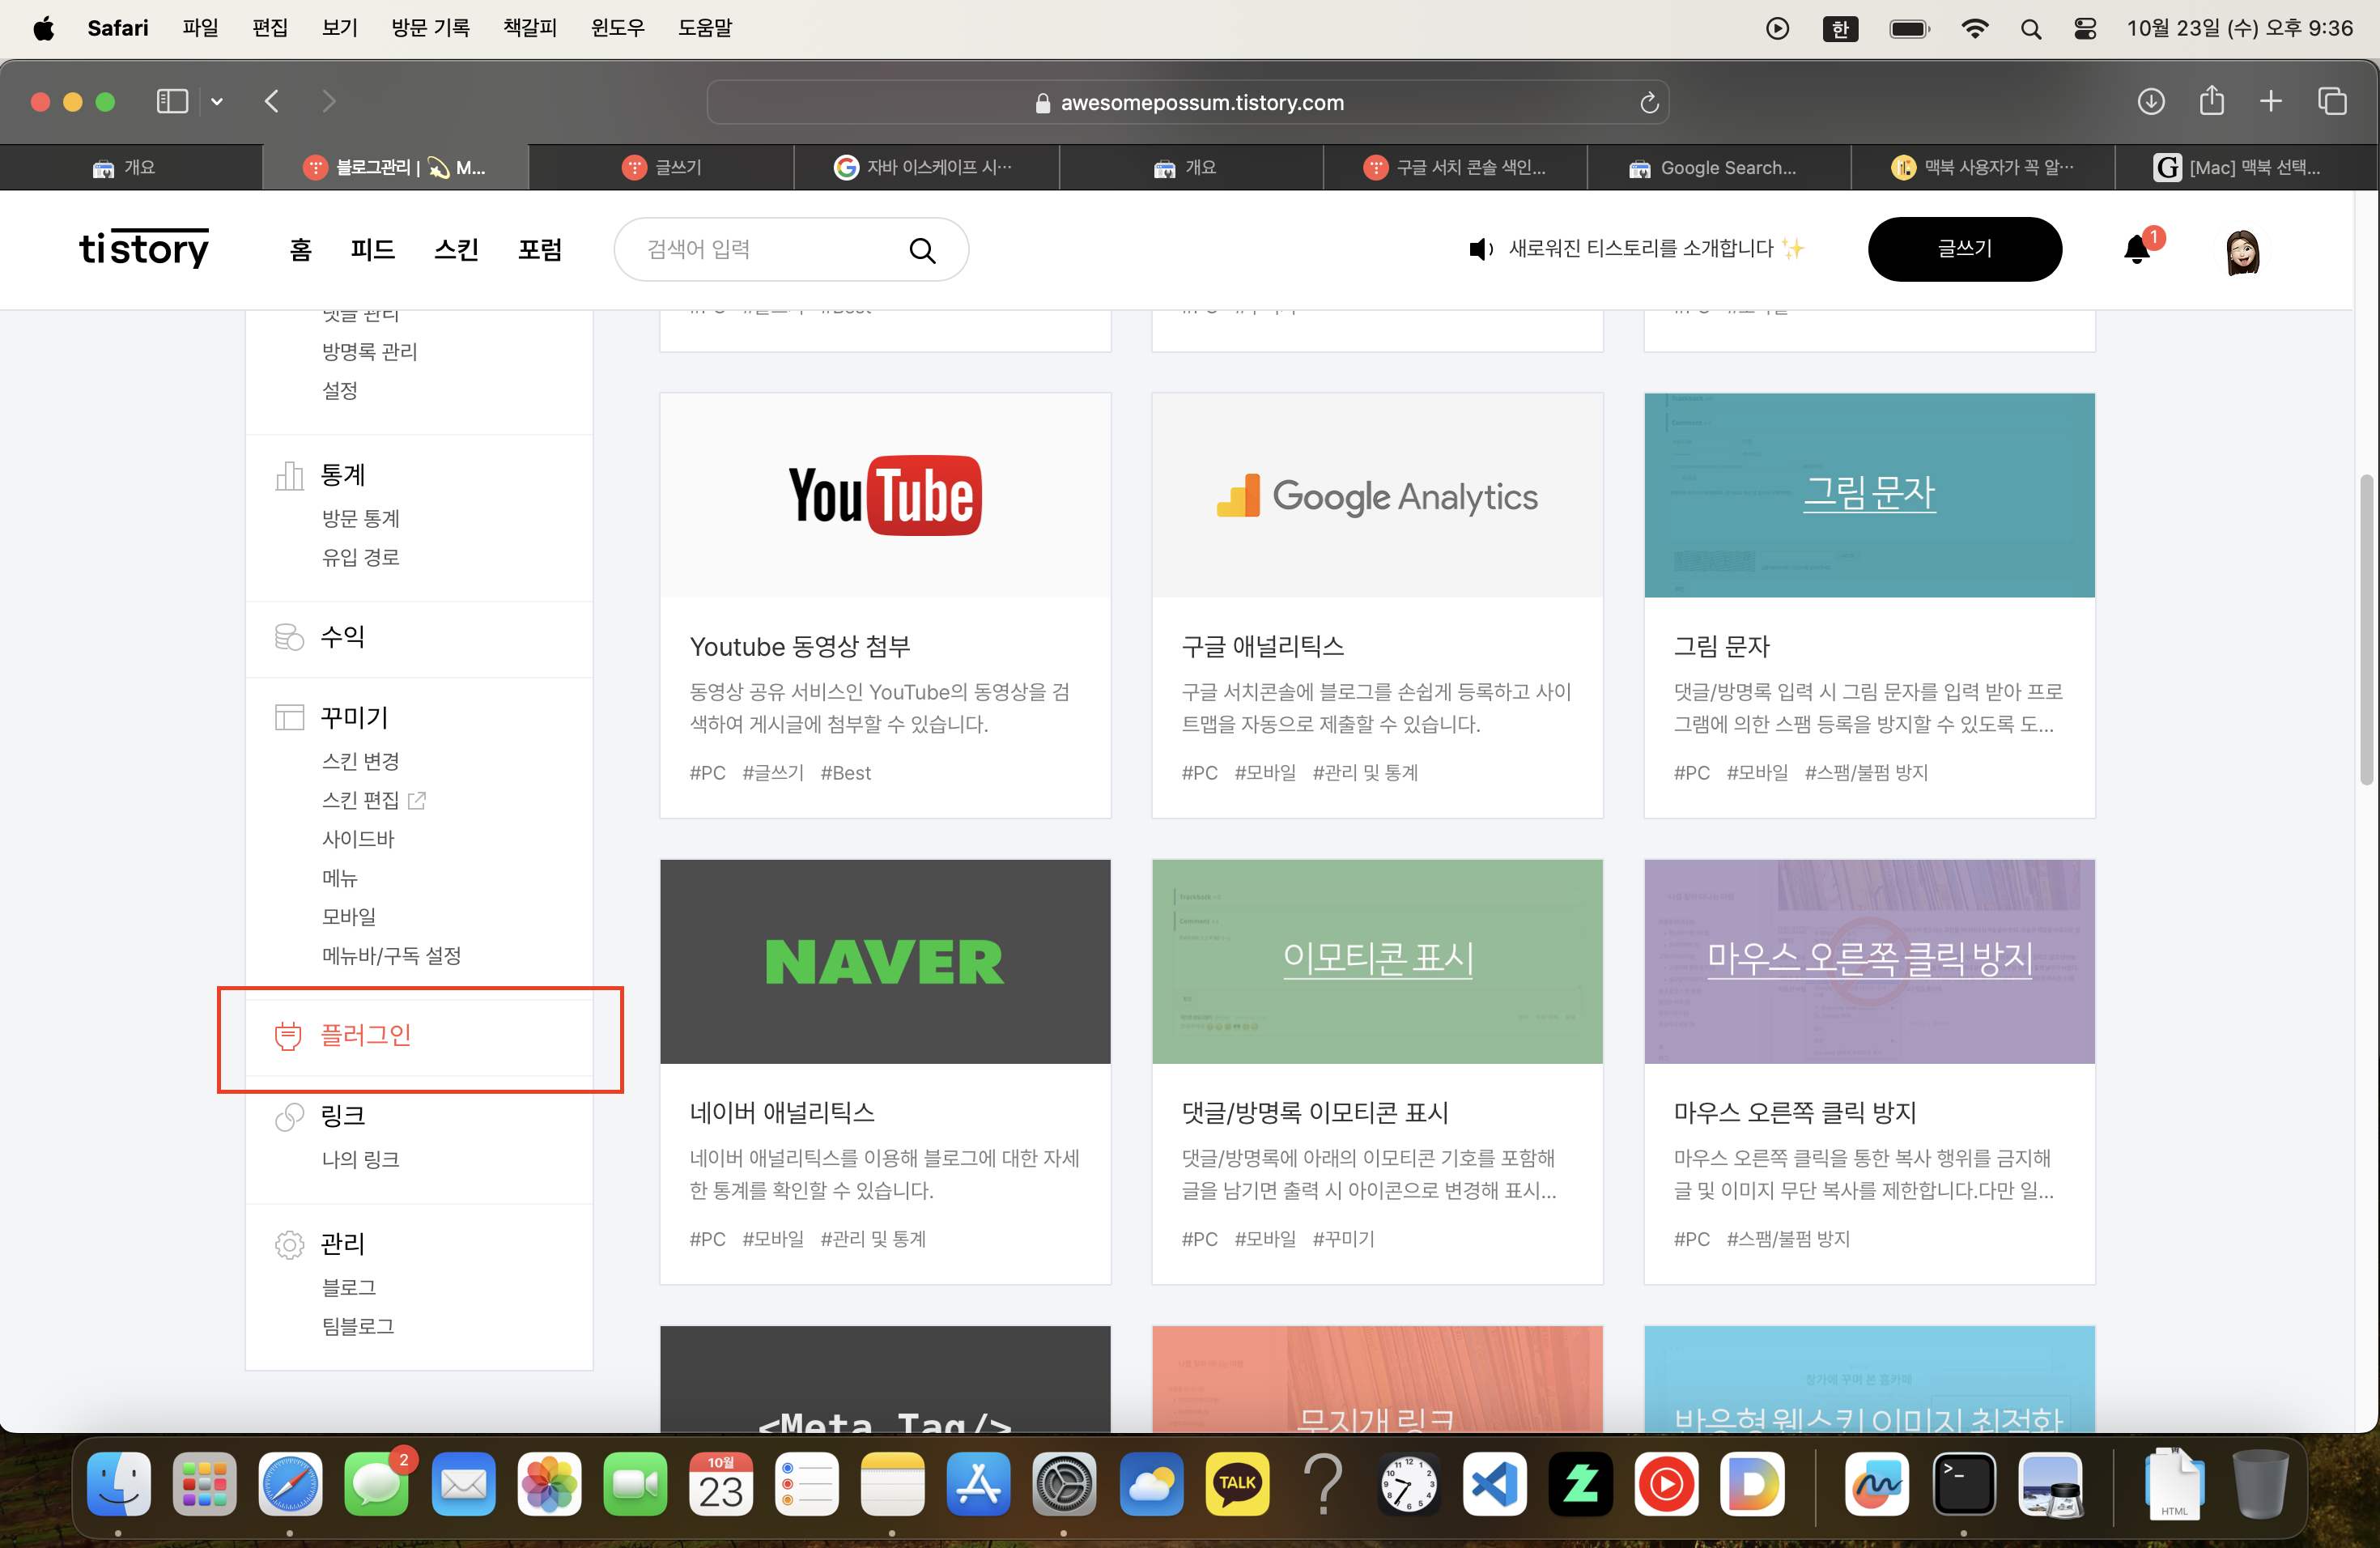Screen dimensions: 2380x1548
Task: Reload the page in address bar
Action: pyautogui.click(x=1649, y=102)
